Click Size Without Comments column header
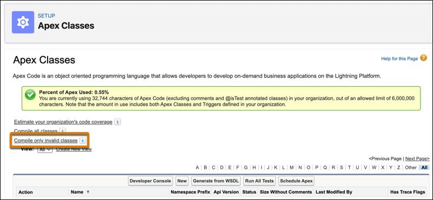Image resolution: width=433 pixels, height=200 pixels. click(x=286, y=192)
